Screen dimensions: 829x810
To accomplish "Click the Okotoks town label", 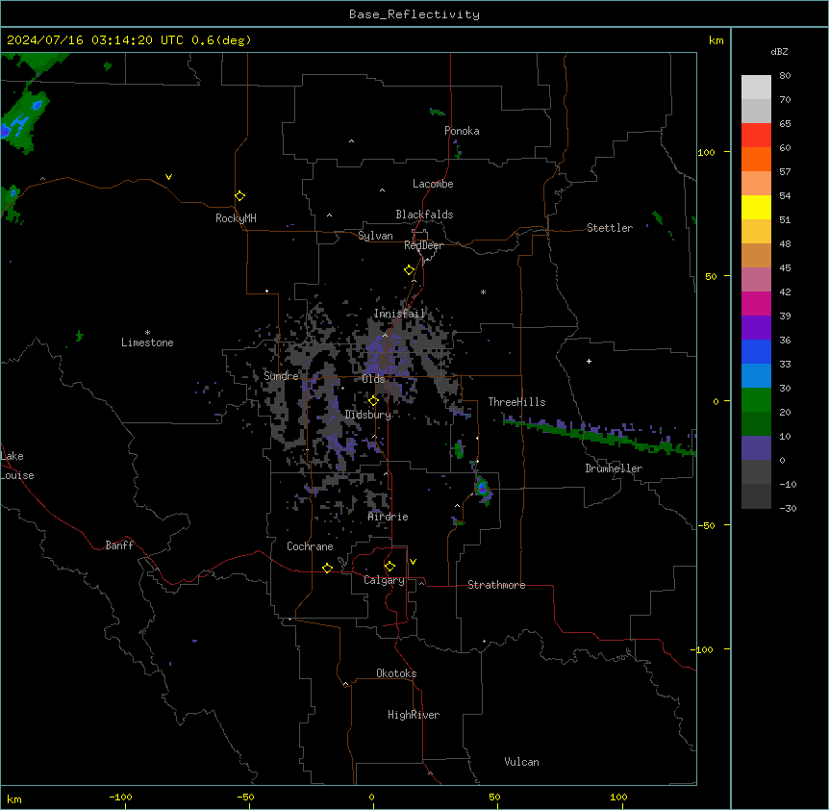I will [x=396, y=673].
